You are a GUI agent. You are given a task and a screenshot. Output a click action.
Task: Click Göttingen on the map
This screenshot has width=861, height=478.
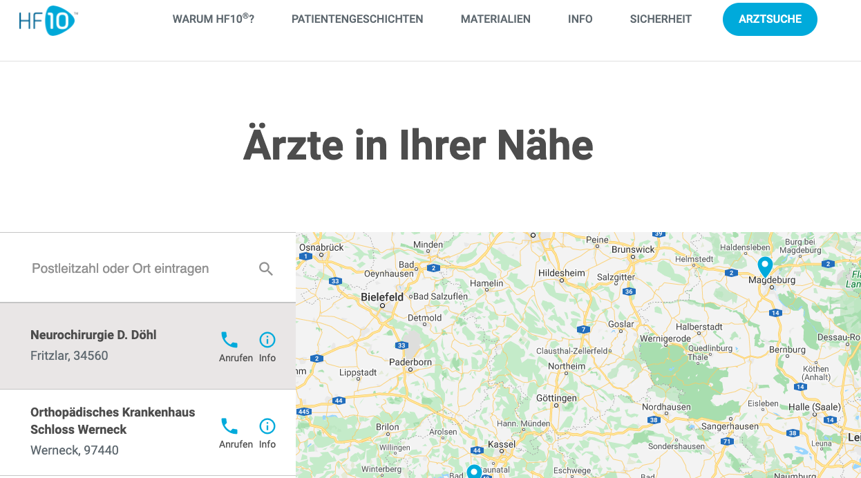point(556,399)
